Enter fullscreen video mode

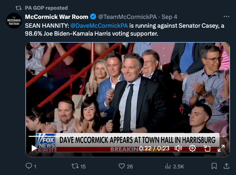coord(221,148)
